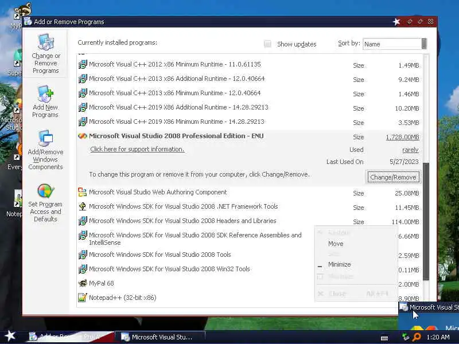This screenshot has height=344, width=459.
Task: Click the 5/27/2023 last used date
Action: (x=404, y=162)
